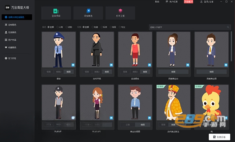Select the 专业 permission radio button

click(120, 27)
